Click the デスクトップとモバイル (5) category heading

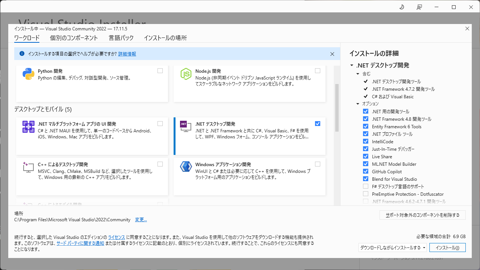(43, 109)
